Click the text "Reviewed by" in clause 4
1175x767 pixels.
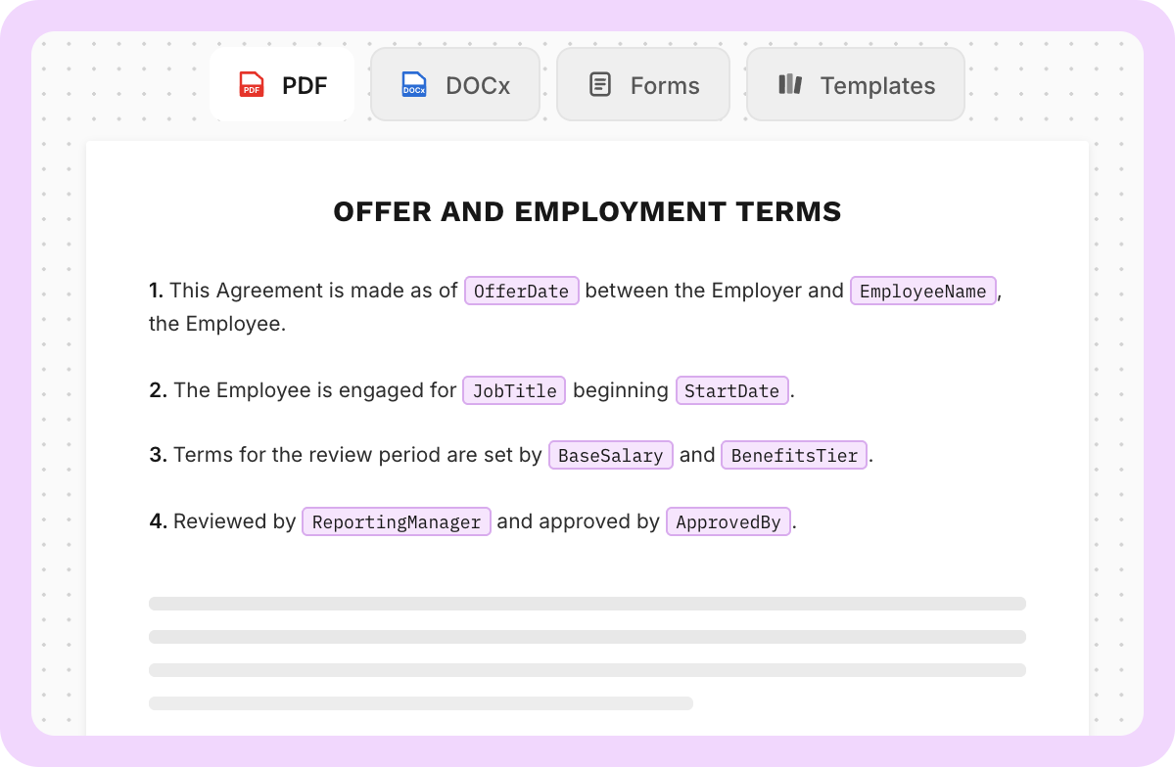235,521
